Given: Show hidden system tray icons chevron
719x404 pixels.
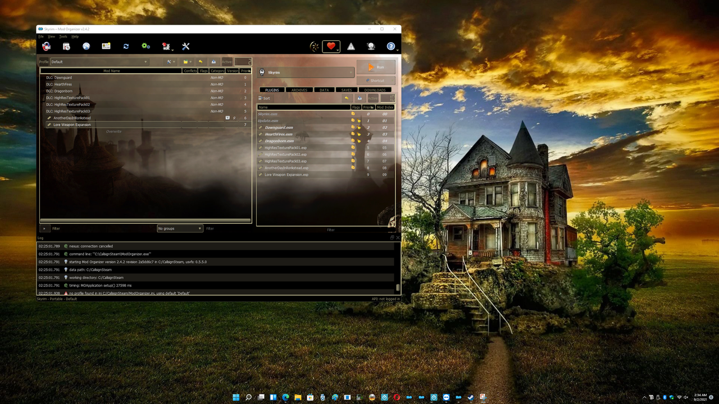Looking at the screenshot, I should 644,397.
